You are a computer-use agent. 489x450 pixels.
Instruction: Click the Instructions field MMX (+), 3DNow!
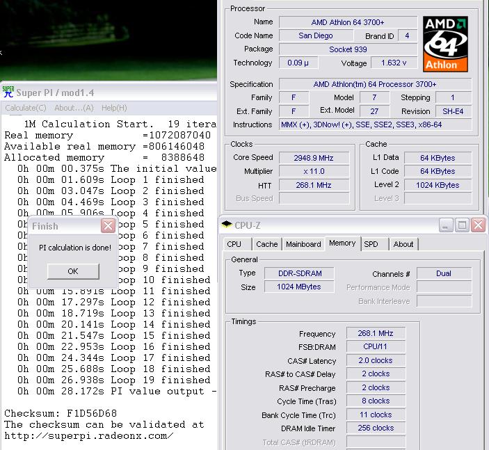(375, 124)
